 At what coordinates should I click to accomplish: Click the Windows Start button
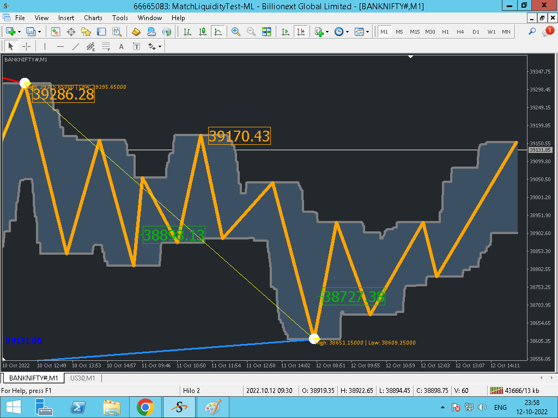pos(14,407)
